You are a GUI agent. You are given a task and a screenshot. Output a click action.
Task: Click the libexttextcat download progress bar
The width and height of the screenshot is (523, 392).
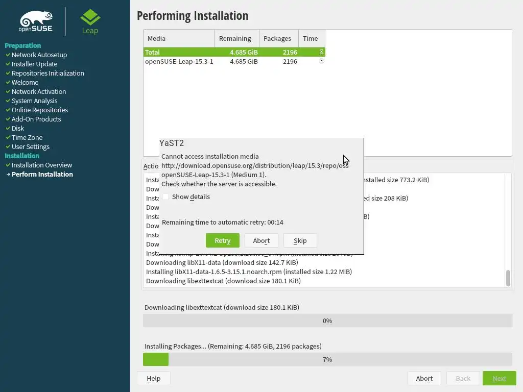point(327,321)
